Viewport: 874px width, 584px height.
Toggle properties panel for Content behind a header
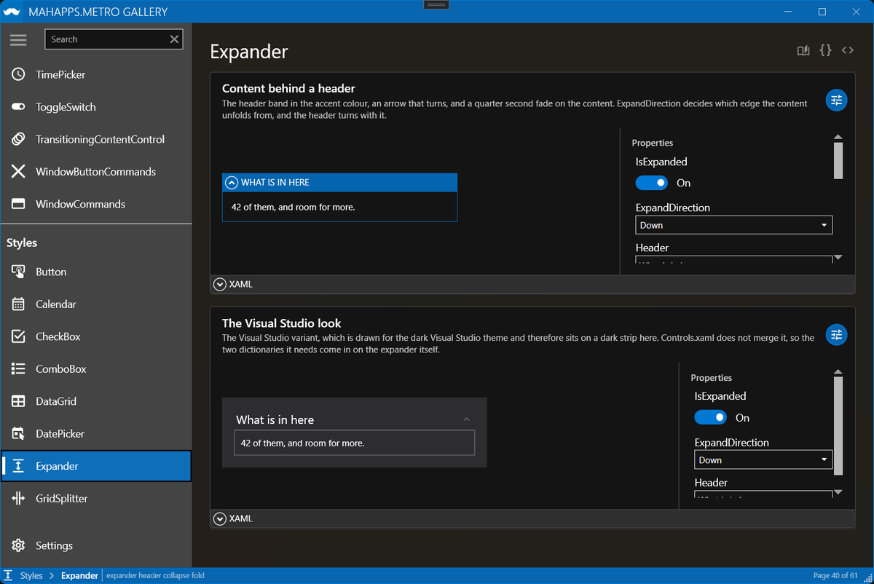click(836, 100)
